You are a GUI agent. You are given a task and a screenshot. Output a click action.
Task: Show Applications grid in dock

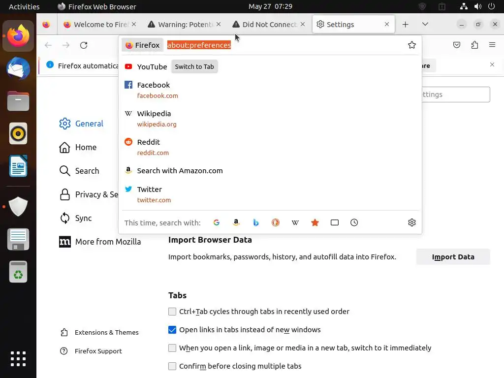18,359
